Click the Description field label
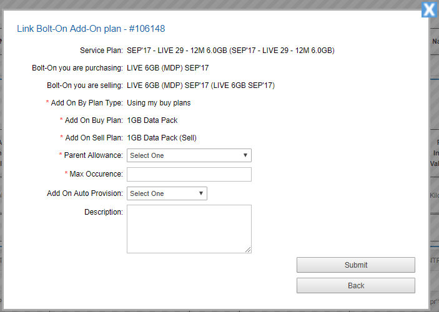 [x=104, y=212]
